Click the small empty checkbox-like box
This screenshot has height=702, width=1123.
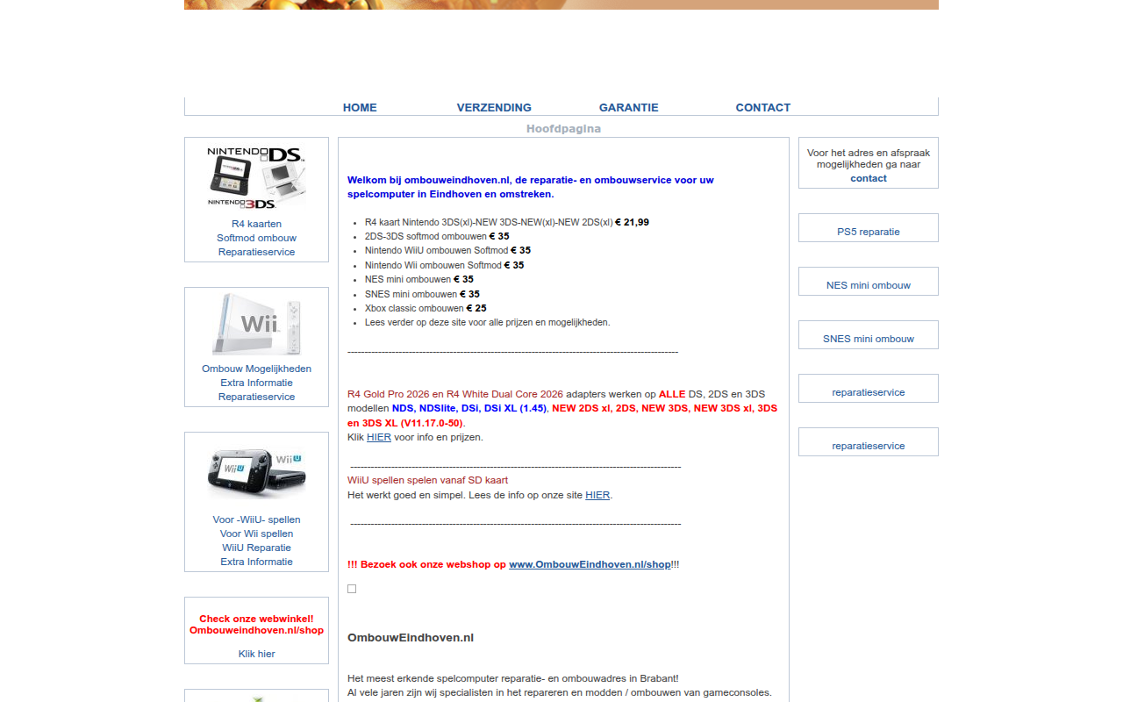tap(352, 589)
